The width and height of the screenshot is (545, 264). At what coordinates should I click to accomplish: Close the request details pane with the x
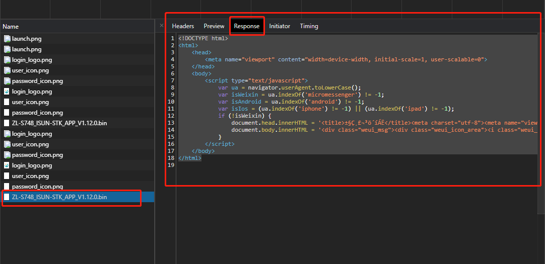[161, 25]
